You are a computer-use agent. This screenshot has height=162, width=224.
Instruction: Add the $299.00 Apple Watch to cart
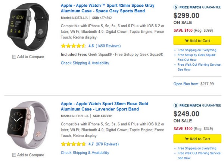[x=197, y=40]
